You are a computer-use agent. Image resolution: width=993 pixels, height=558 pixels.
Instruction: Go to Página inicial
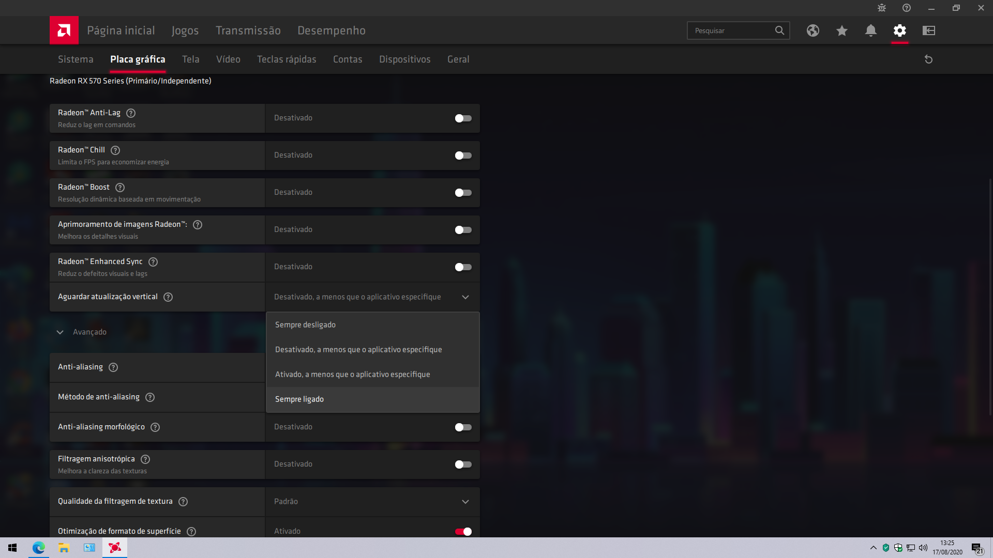tap(121, 30)
